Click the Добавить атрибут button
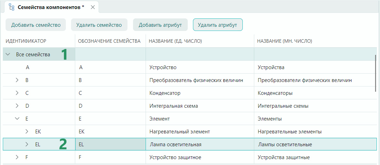This screenshot has height=165, width=380. pos(160,25)
